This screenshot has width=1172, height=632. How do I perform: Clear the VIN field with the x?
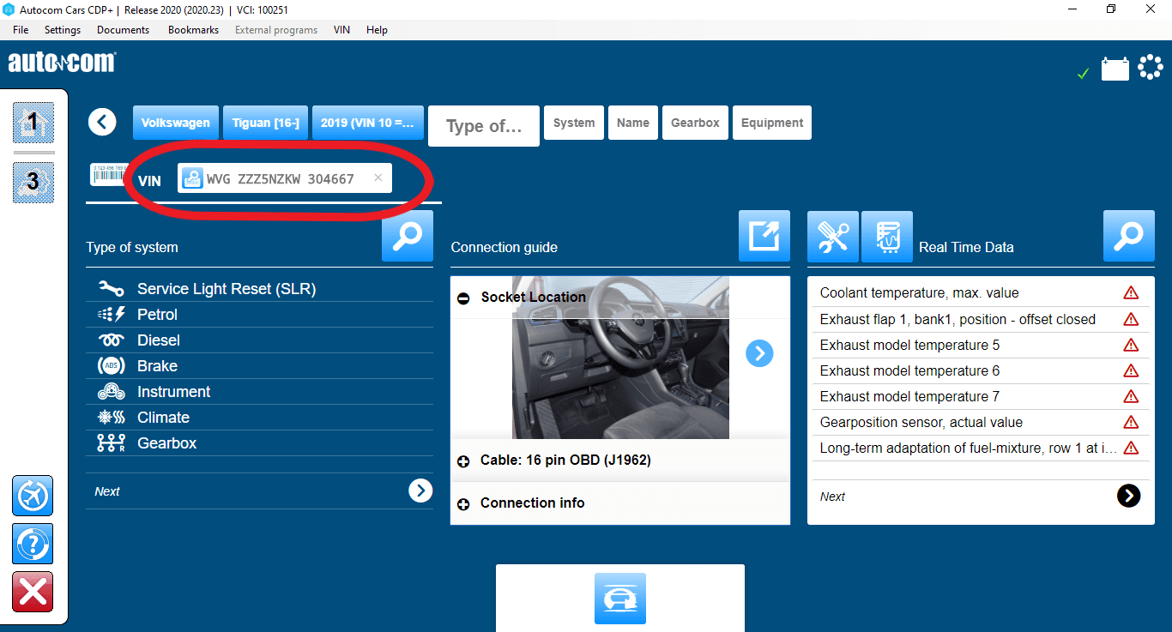(378, 178)
